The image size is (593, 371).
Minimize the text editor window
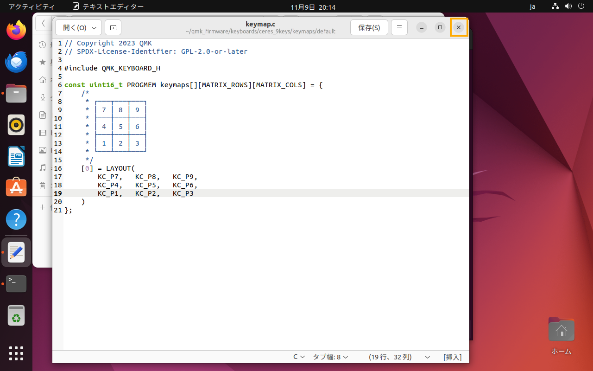click(x=422, y=27)
